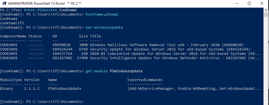
Task: Click the vertical scrollbar thumb
Action: [266, 15]
